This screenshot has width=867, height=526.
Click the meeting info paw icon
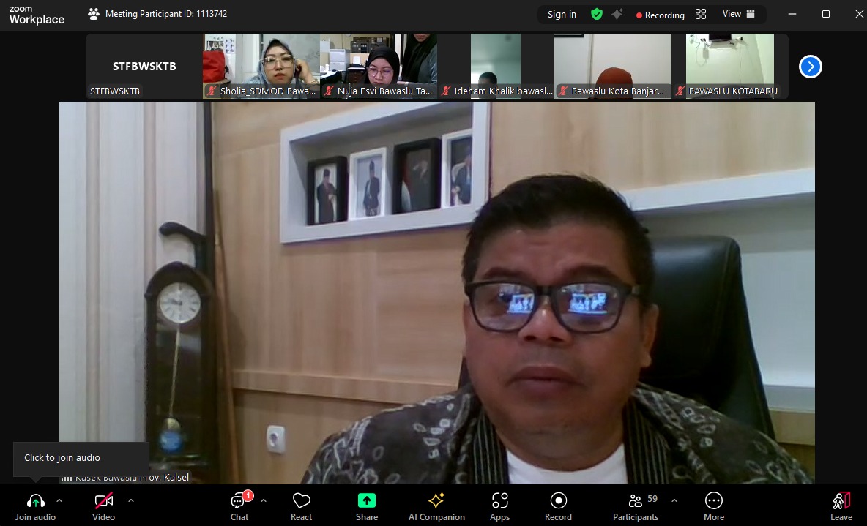pos(94,14)
